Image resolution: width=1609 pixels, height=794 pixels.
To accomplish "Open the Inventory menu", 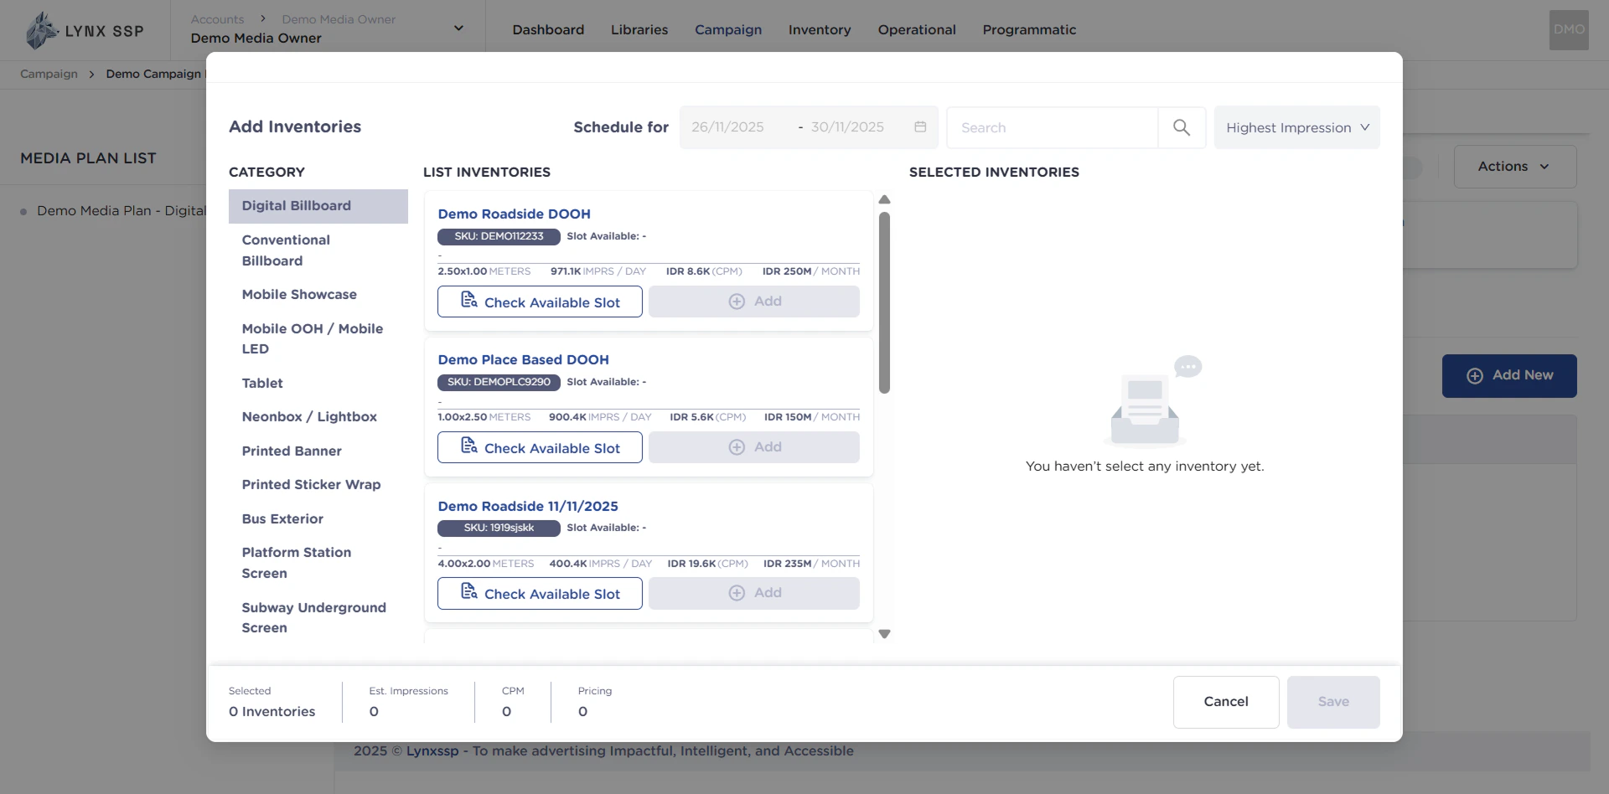I will pos(820,30).
